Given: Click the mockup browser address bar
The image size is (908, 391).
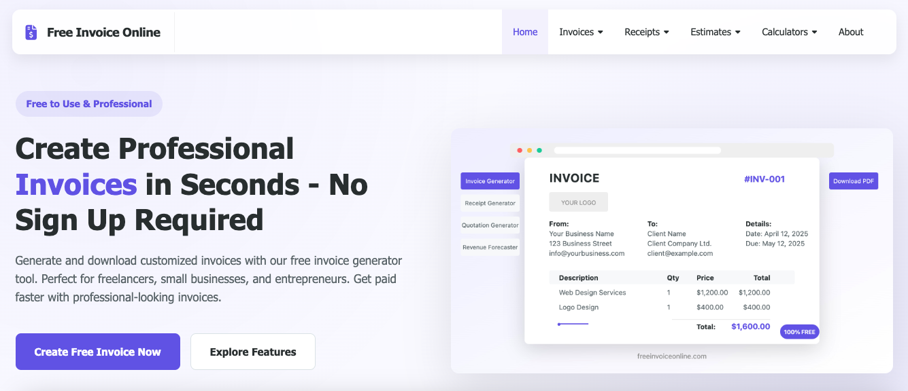Looking at the screenshot, I should tap(637, 150).
